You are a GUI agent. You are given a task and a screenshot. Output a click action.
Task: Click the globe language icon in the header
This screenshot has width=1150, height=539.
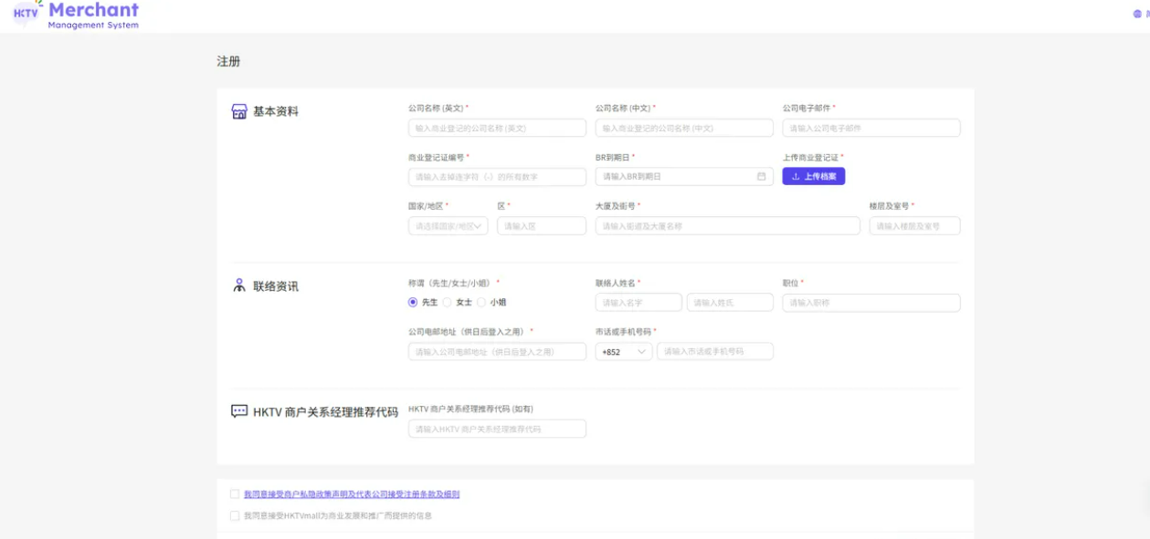coord(1135,14)
